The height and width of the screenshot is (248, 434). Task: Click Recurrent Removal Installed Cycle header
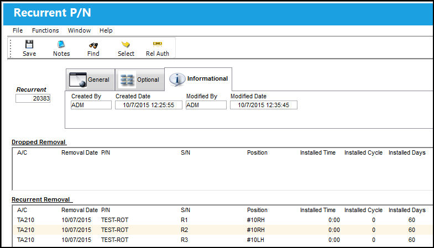[363, 210]
